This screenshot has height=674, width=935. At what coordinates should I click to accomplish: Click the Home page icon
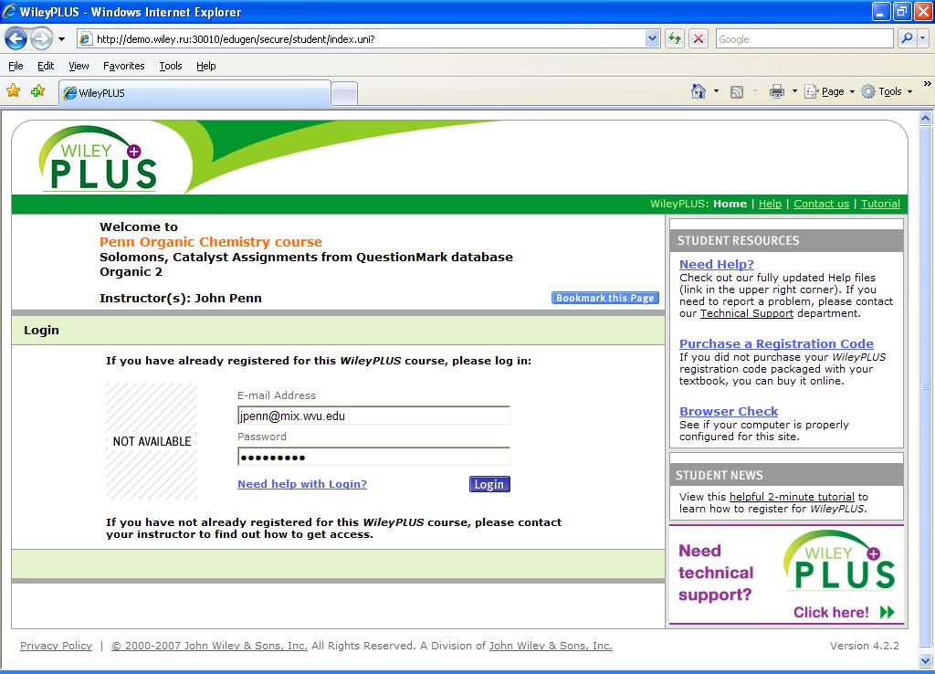coord(699,91)
